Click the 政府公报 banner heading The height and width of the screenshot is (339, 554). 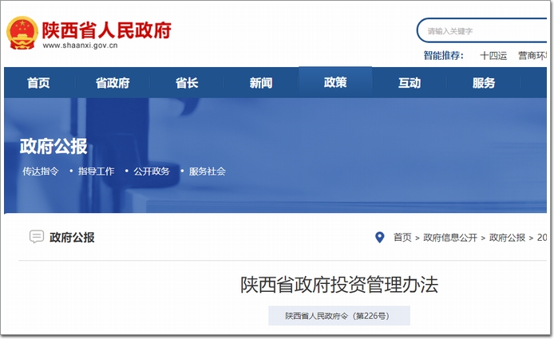coord(53,147)
